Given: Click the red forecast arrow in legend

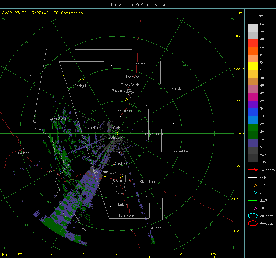Looking at the screenshot, I should [x=253, y=170].
